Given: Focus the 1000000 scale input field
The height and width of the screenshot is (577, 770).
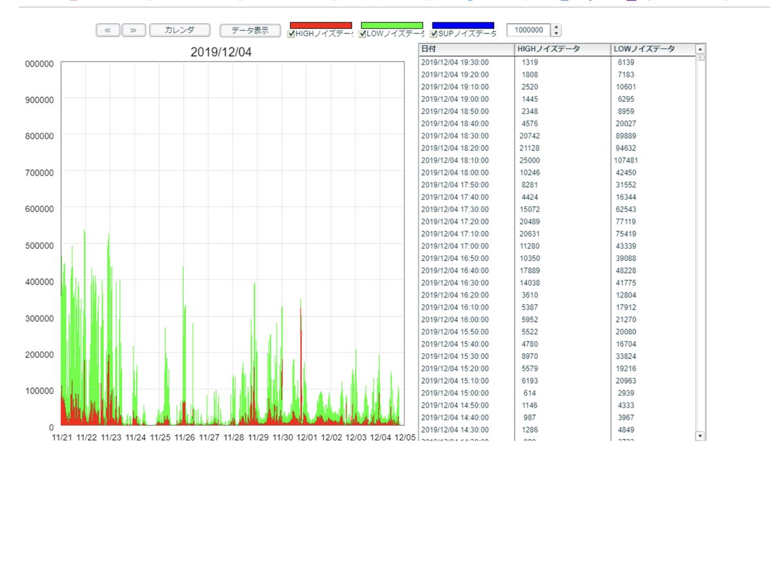Looking at the screenshot, I should click(x=529, y=30).
